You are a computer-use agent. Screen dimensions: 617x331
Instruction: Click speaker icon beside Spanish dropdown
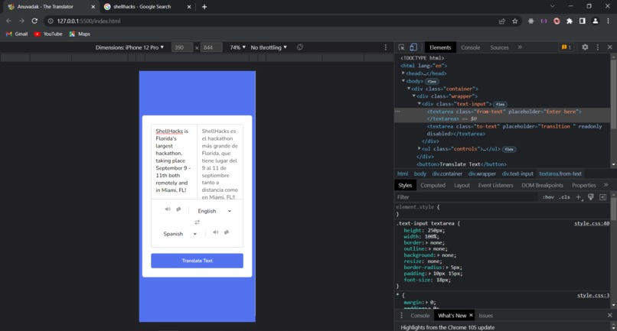[x=216, y=232]
